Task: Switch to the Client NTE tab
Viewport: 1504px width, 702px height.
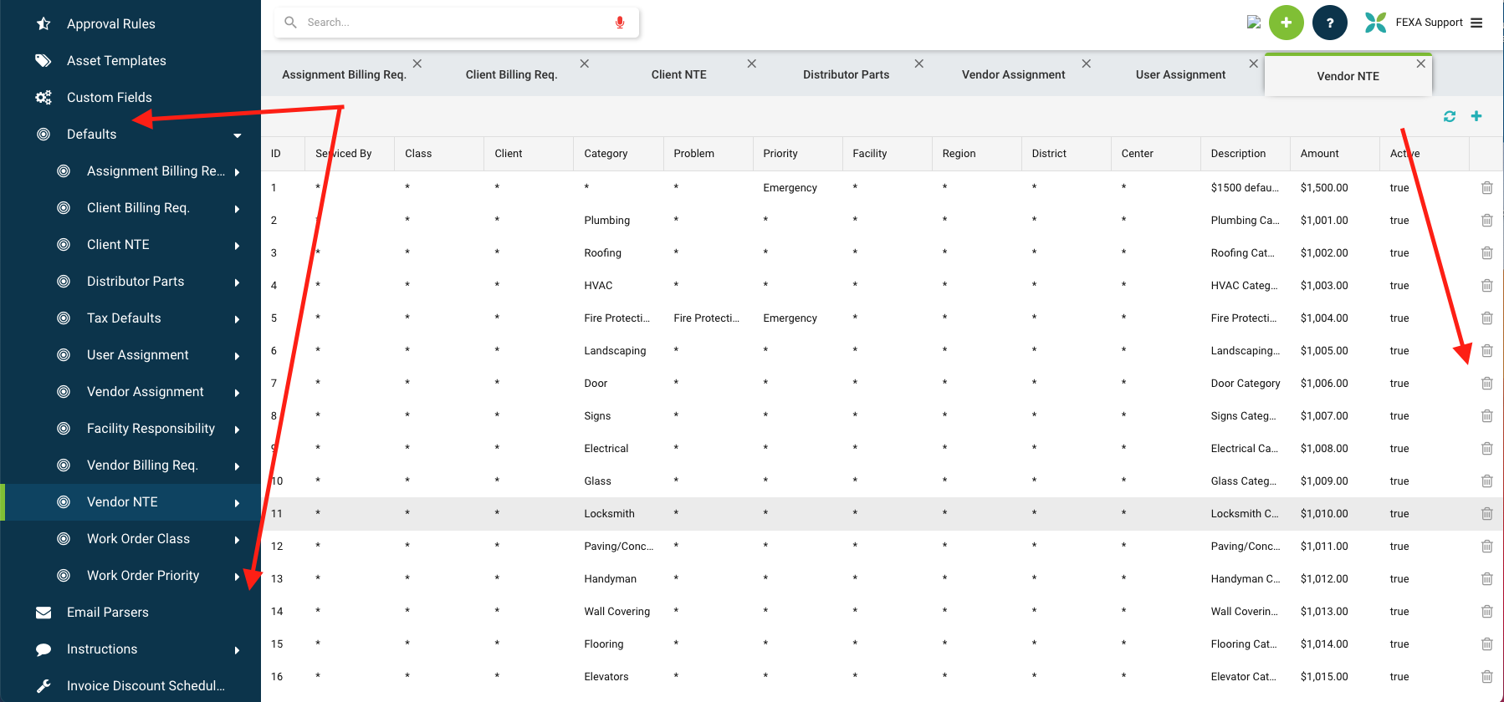Action: [678, 74]
